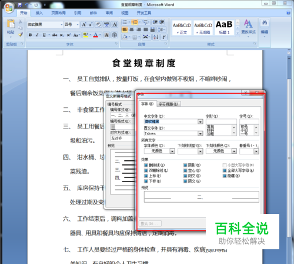
Task: Click the text highlight color button
Action: (x=86, y=35)
